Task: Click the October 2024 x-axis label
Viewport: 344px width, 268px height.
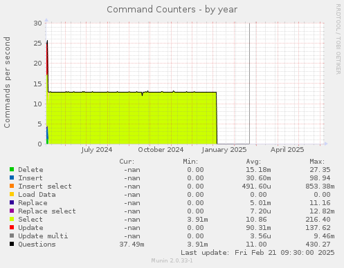Action: (x=161, y=150)
